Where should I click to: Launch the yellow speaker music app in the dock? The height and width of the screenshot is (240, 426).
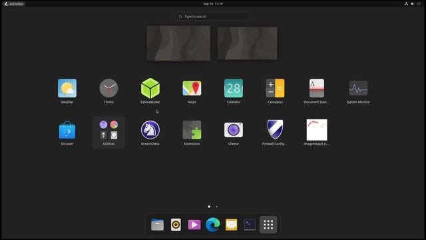coord(176,225)
